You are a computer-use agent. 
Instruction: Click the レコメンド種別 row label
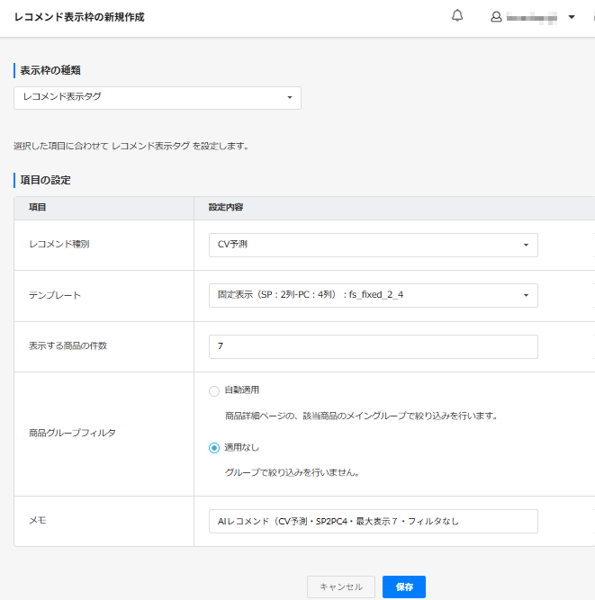pyautogui.click(x=59, y=244)
